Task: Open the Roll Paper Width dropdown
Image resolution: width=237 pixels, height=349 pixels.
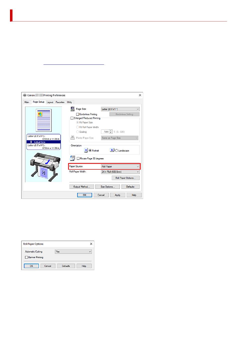Action: coord(120,172)
